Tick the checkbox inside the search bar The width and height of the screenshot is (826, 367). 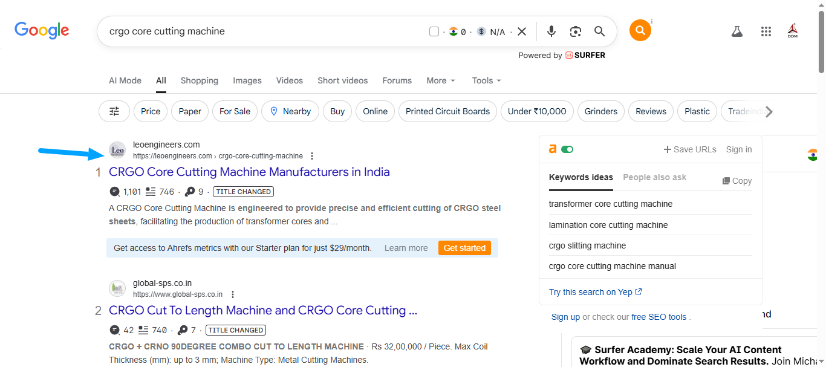pos(434,31)
